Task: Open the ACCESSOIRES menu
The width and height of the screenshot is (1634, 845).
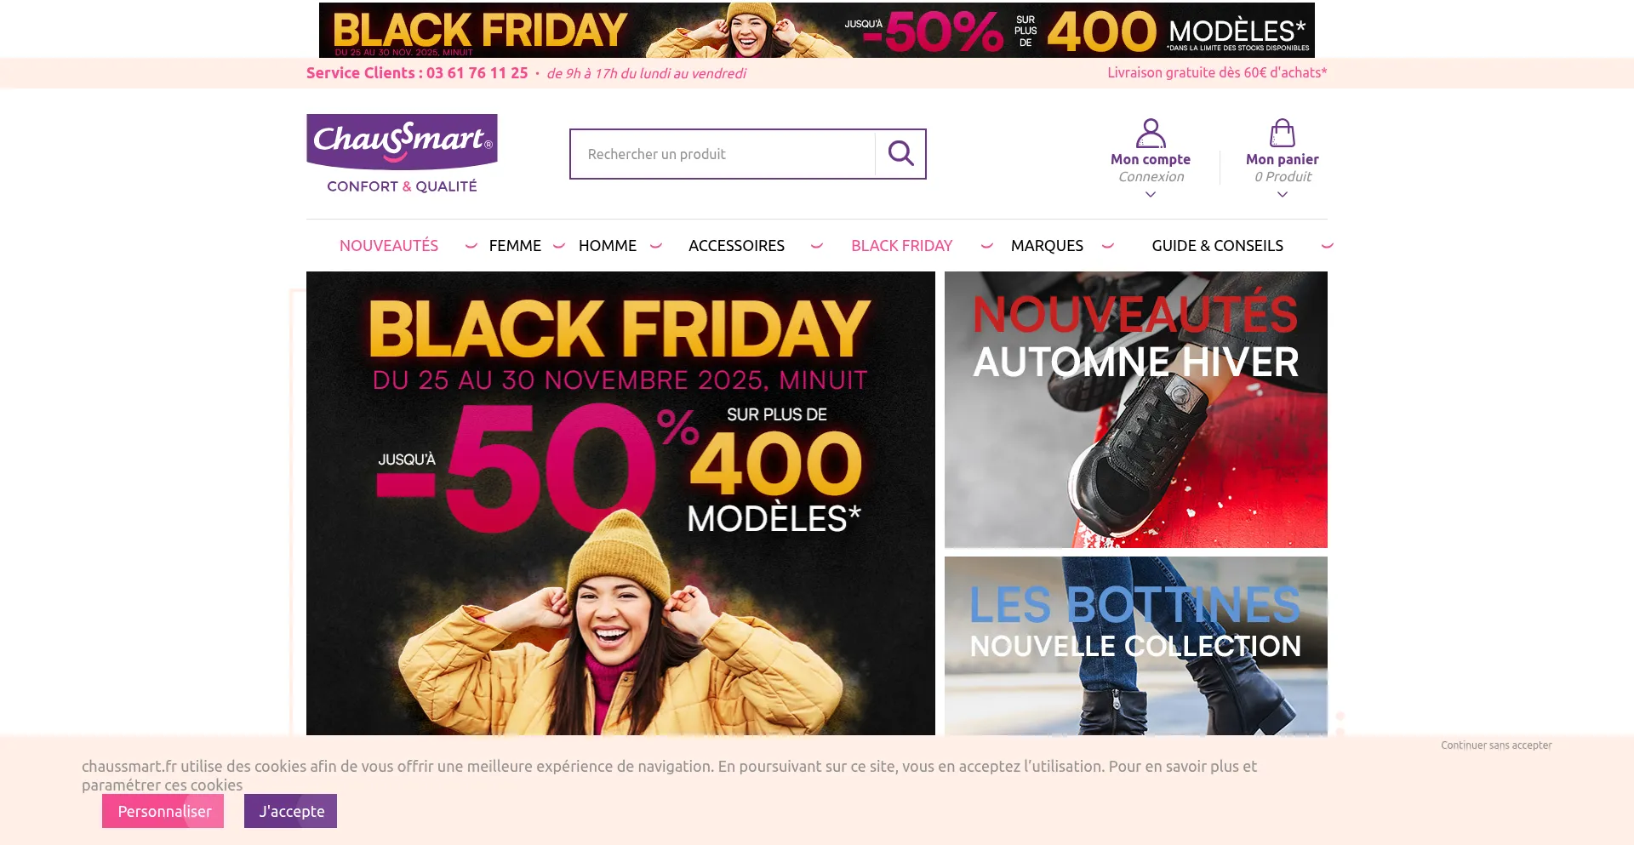Action: (x=736, y=246)
